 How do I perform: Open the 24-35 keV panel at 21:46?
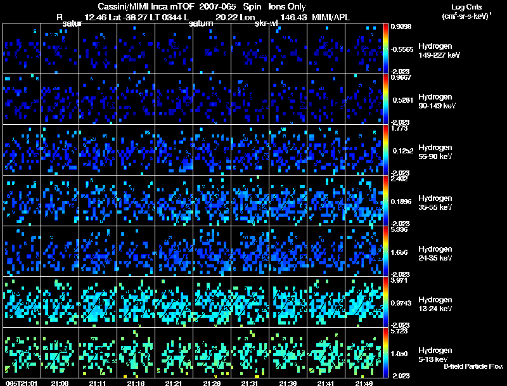tap(364, 252)
